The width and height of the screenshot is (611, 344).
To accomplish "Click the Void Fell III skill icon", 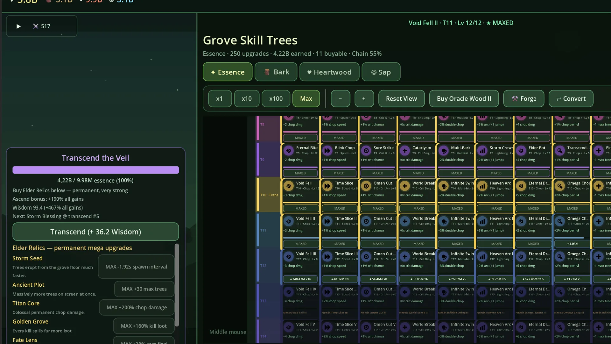I will (289, 256).
